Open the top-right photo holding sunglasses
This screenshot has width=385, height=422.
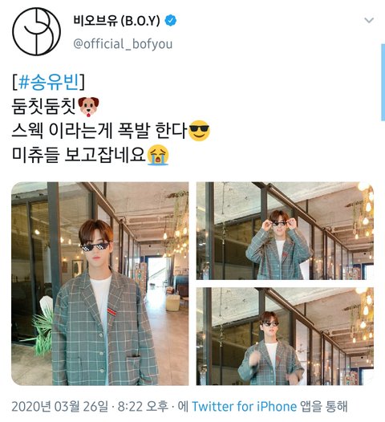(x=285, y=231)
